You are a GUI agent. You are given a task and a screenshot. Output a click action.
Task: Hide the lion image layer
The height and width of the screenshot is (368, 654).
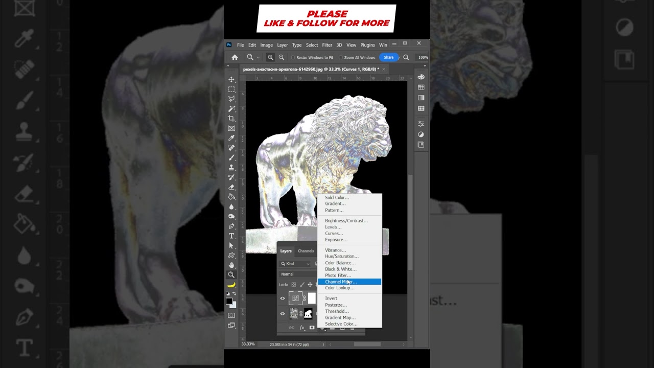point(283,314)
